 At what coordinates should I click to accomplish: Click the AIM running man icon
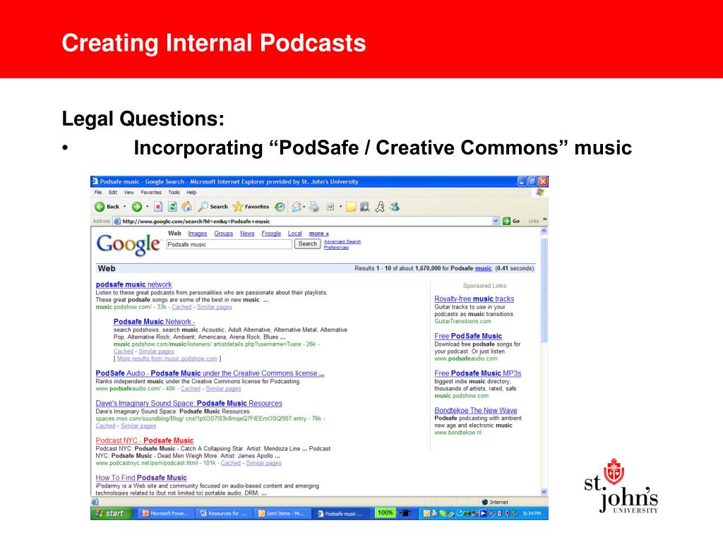point(380,207)
